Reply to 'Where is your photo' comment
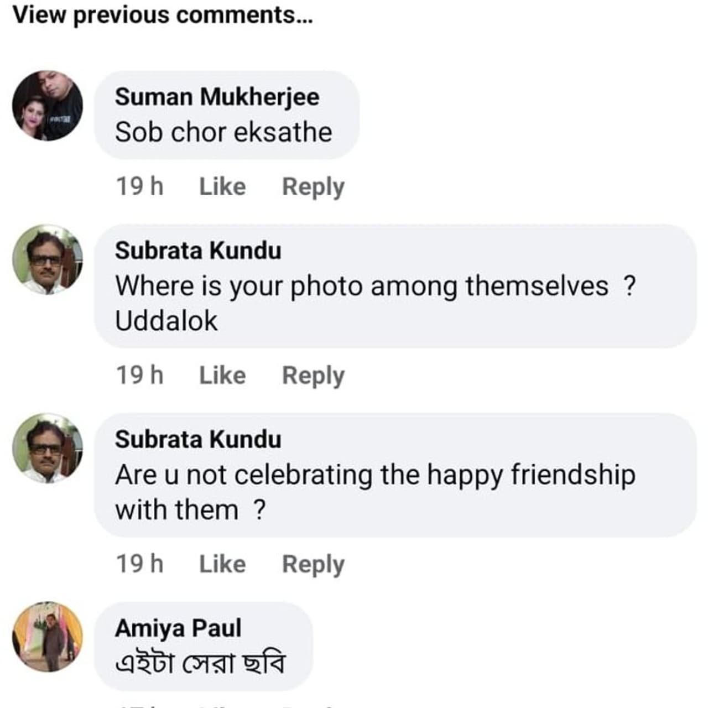The height and width of the screenshot is (708, 708). pyautogui.click(x=313, y=376)
